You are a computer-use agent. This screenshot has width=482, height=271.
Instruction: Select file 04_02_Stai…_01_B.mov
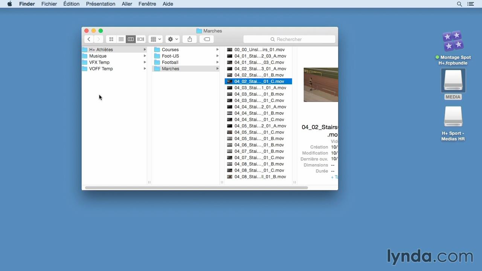(x=258, y=75)
